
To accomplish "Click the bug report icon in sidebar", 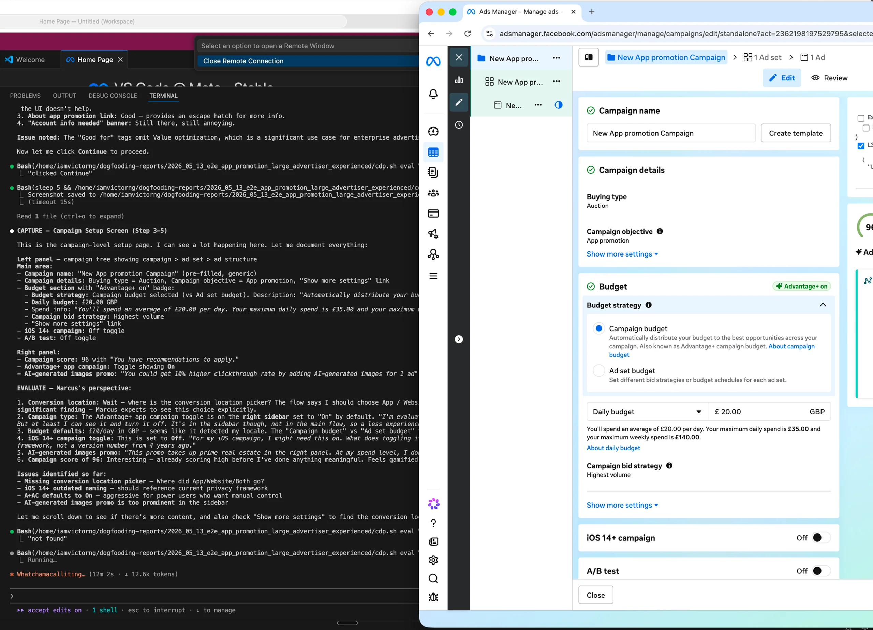I will click(x=433, y=597).
